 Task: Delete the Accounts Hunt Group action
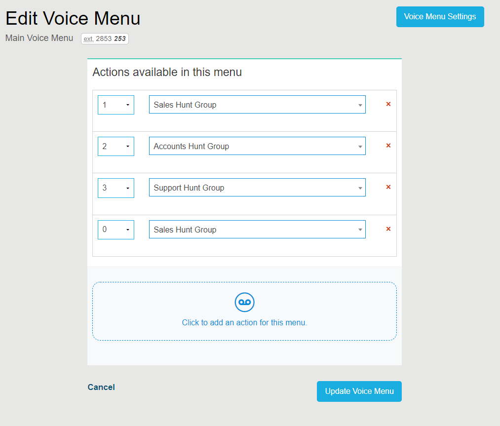click(x=388, y=145)
